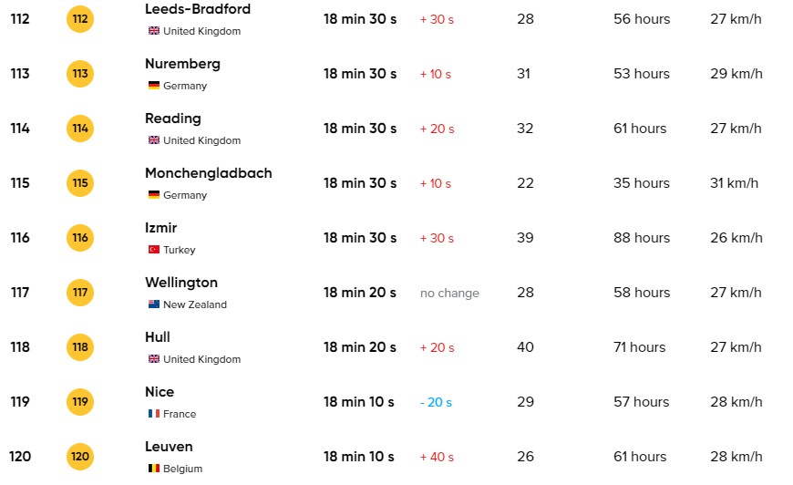The width and height of the screenshot is (793, 485).
Task: Click Monchengladbach's 31 km/h speed value
Action: (x=734, y=183)
